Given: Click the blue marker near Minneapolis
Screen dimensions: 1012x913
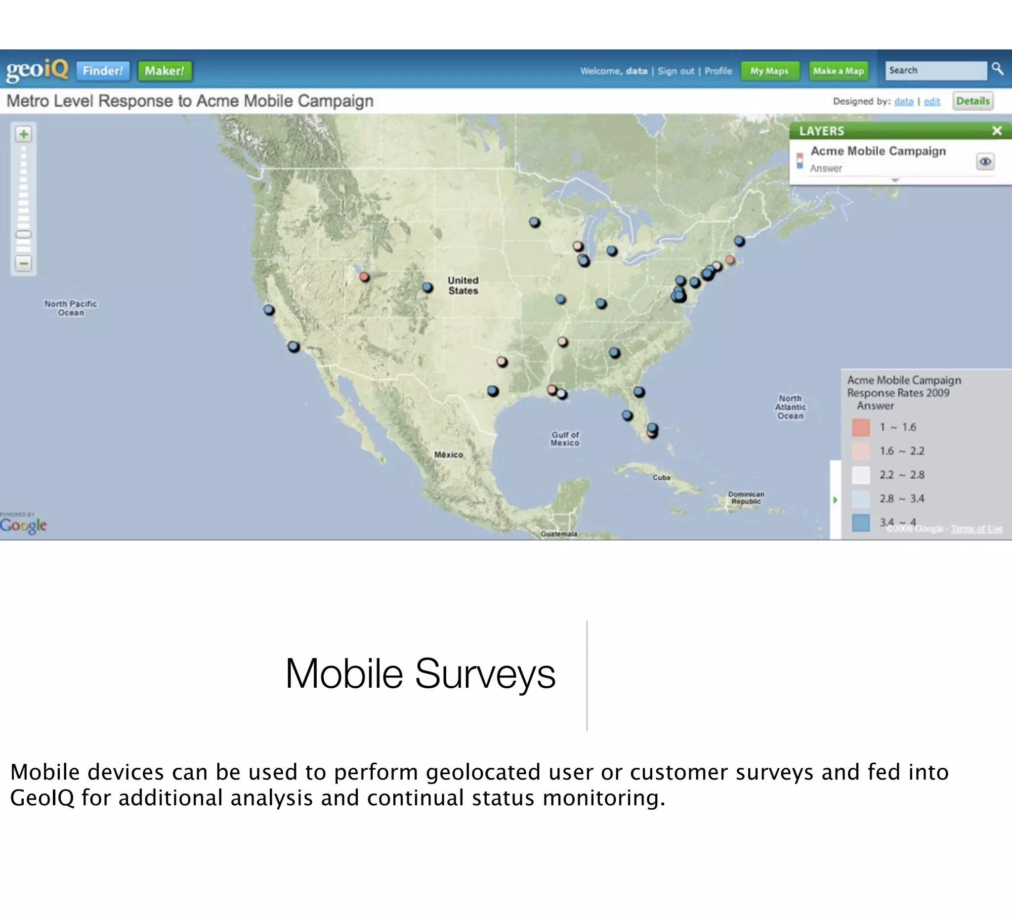Looking at the screenshot, I should [535, 222].
